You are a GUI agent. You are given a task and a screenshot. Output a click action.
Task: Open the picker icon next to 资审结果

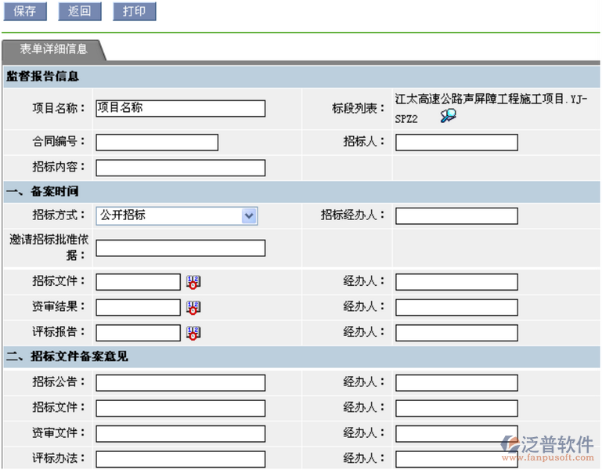pos(193,308)
